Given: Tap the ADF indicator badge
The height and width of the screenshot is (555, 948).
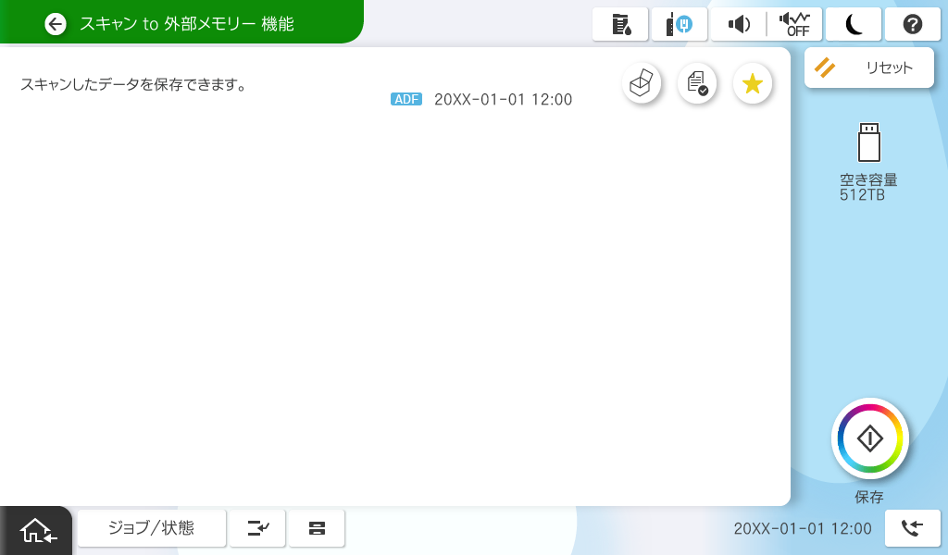Looking at the screenshot, I should click(x=406, y=100).
